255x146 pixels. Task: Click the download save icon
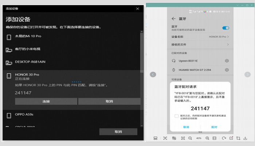245,138
